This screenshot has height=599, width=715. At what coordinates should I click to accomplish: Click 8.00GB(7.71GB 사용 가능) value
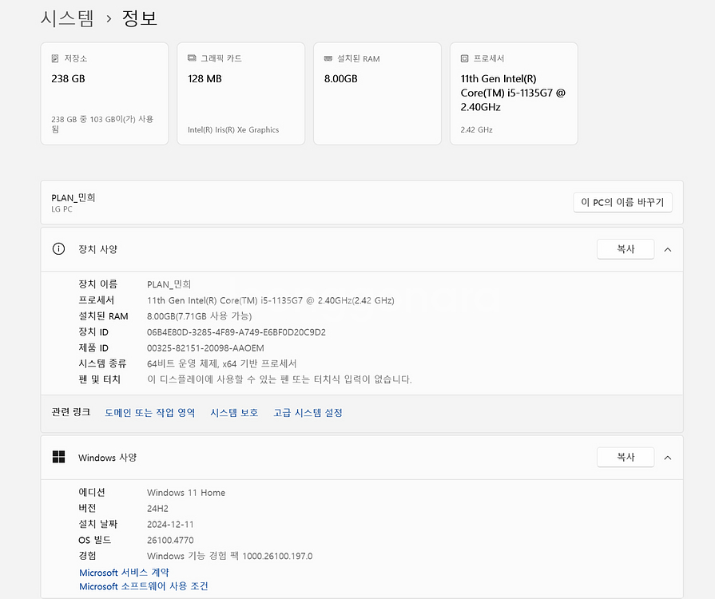click(199, 316)
